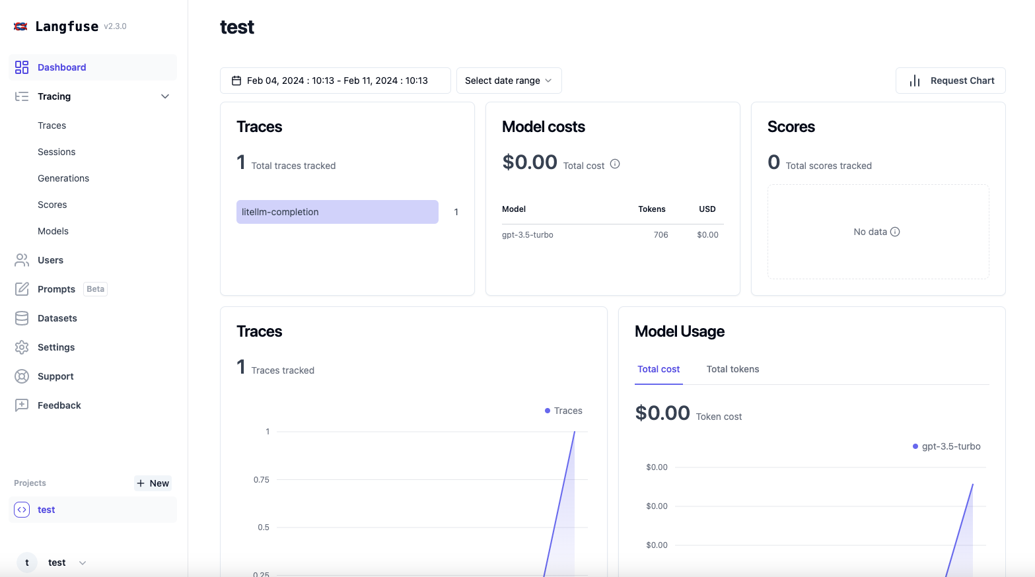
Task: Open the Select date range dropdown
Action: coord(509,80)
